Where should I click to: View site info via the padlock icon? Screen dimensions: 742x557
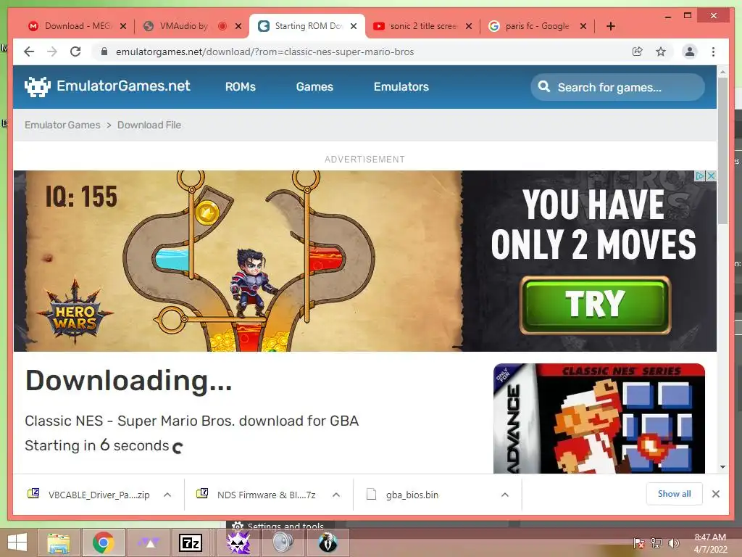tap(104, 51)
